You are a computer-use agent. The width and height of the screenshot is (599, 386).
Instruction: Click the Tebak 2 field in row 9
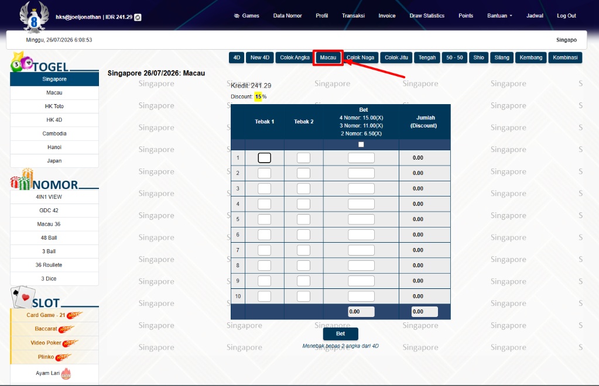click(303, 281)
